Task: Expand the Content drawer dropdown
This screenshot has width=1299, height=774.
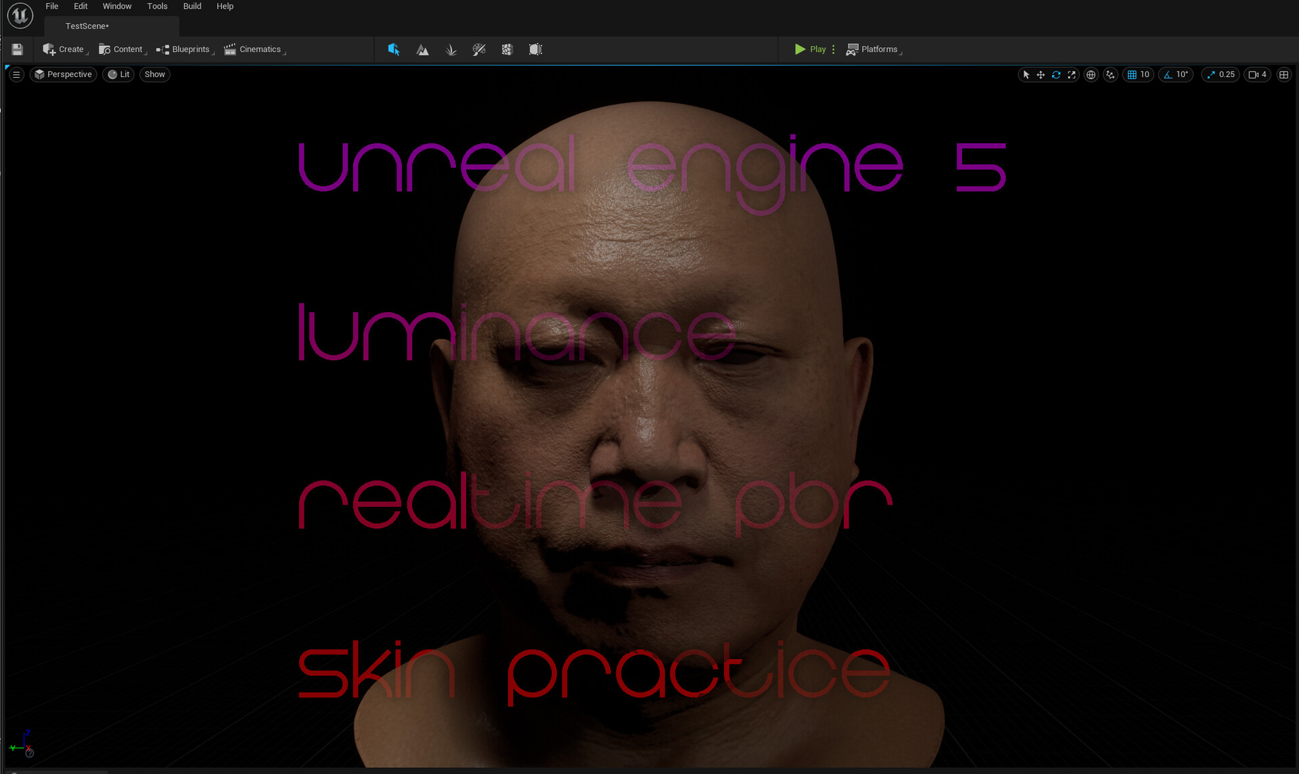Action: [x=122, y=49]
